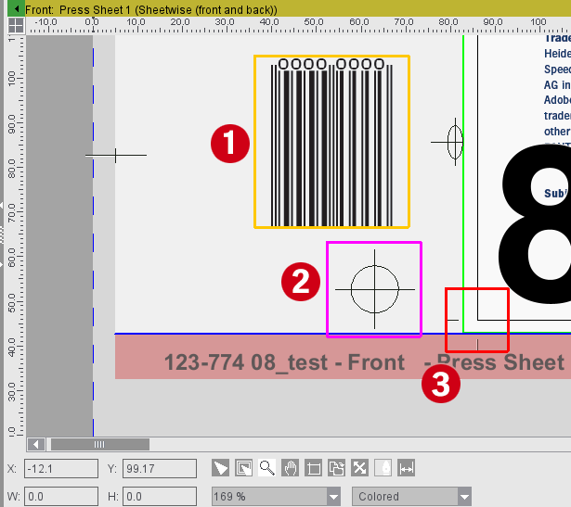
Task: Choose the hand pan tool
Action: [x=290, y=469]
